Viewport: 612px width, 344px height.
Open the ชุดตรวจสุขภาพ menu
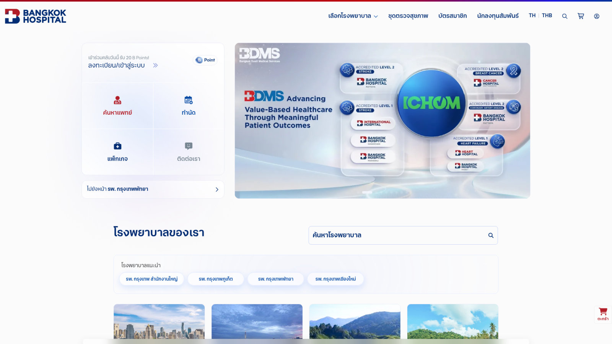[x=408, y=16]
